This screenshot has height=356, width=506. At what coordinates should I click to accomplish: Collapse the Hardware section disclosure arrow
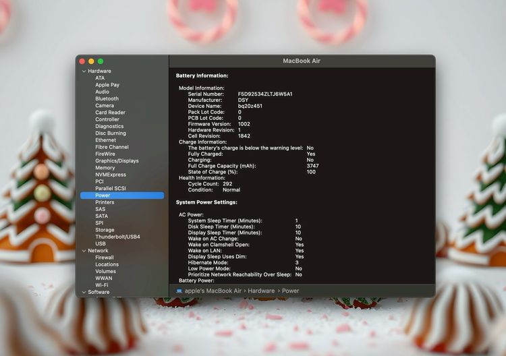coord(84,71)
